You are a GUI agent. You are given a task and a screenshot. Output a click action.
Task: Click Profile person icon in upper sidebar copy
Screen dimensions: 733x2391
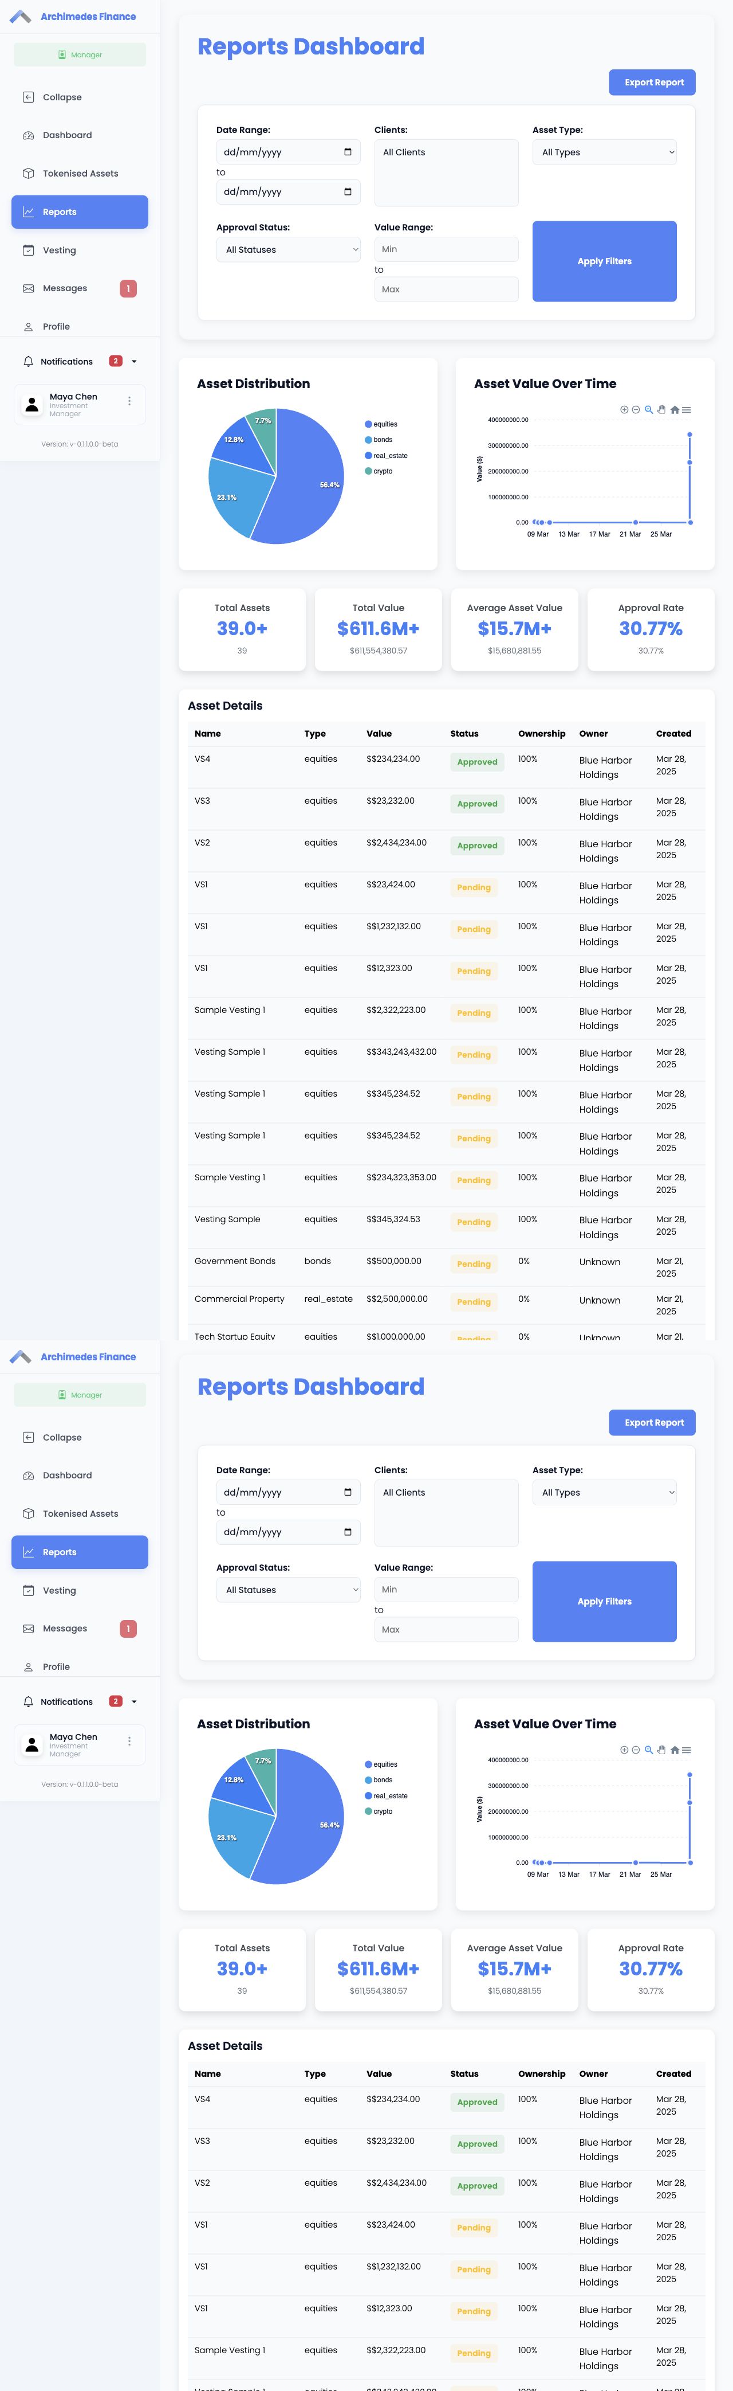[x=28, y=327]
